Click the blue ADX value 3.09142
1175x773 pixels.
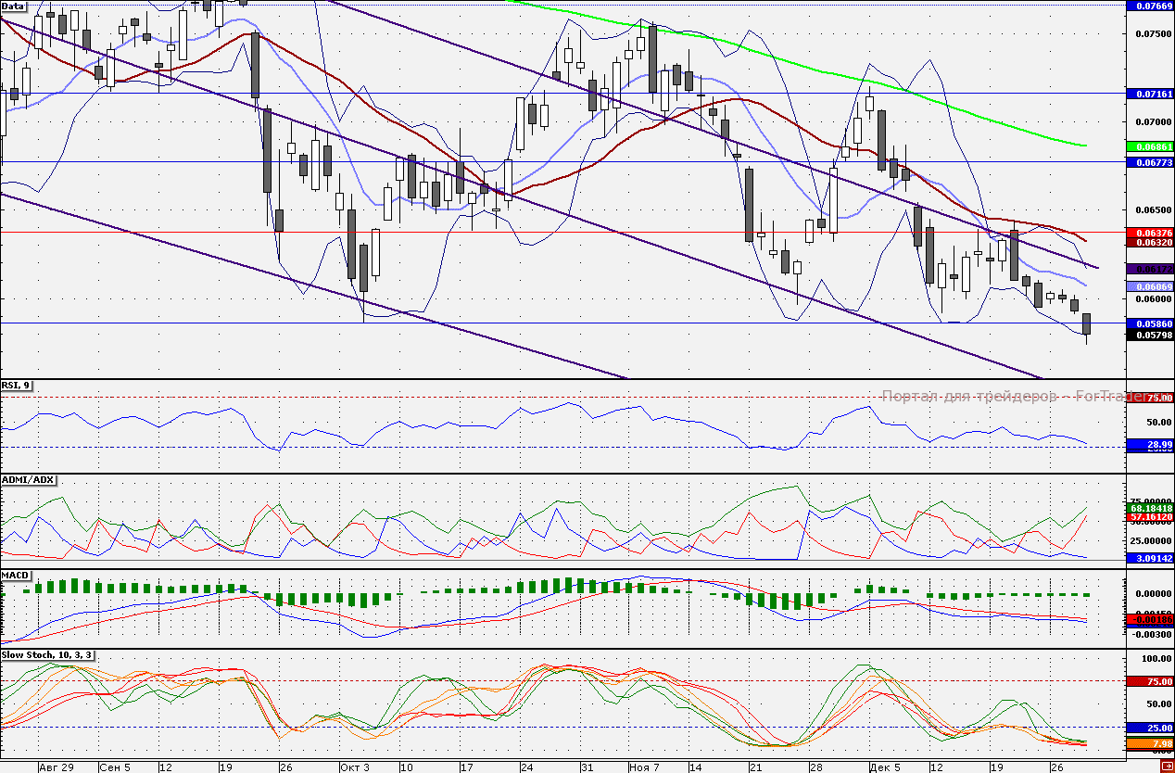(x=1149, y=559)
